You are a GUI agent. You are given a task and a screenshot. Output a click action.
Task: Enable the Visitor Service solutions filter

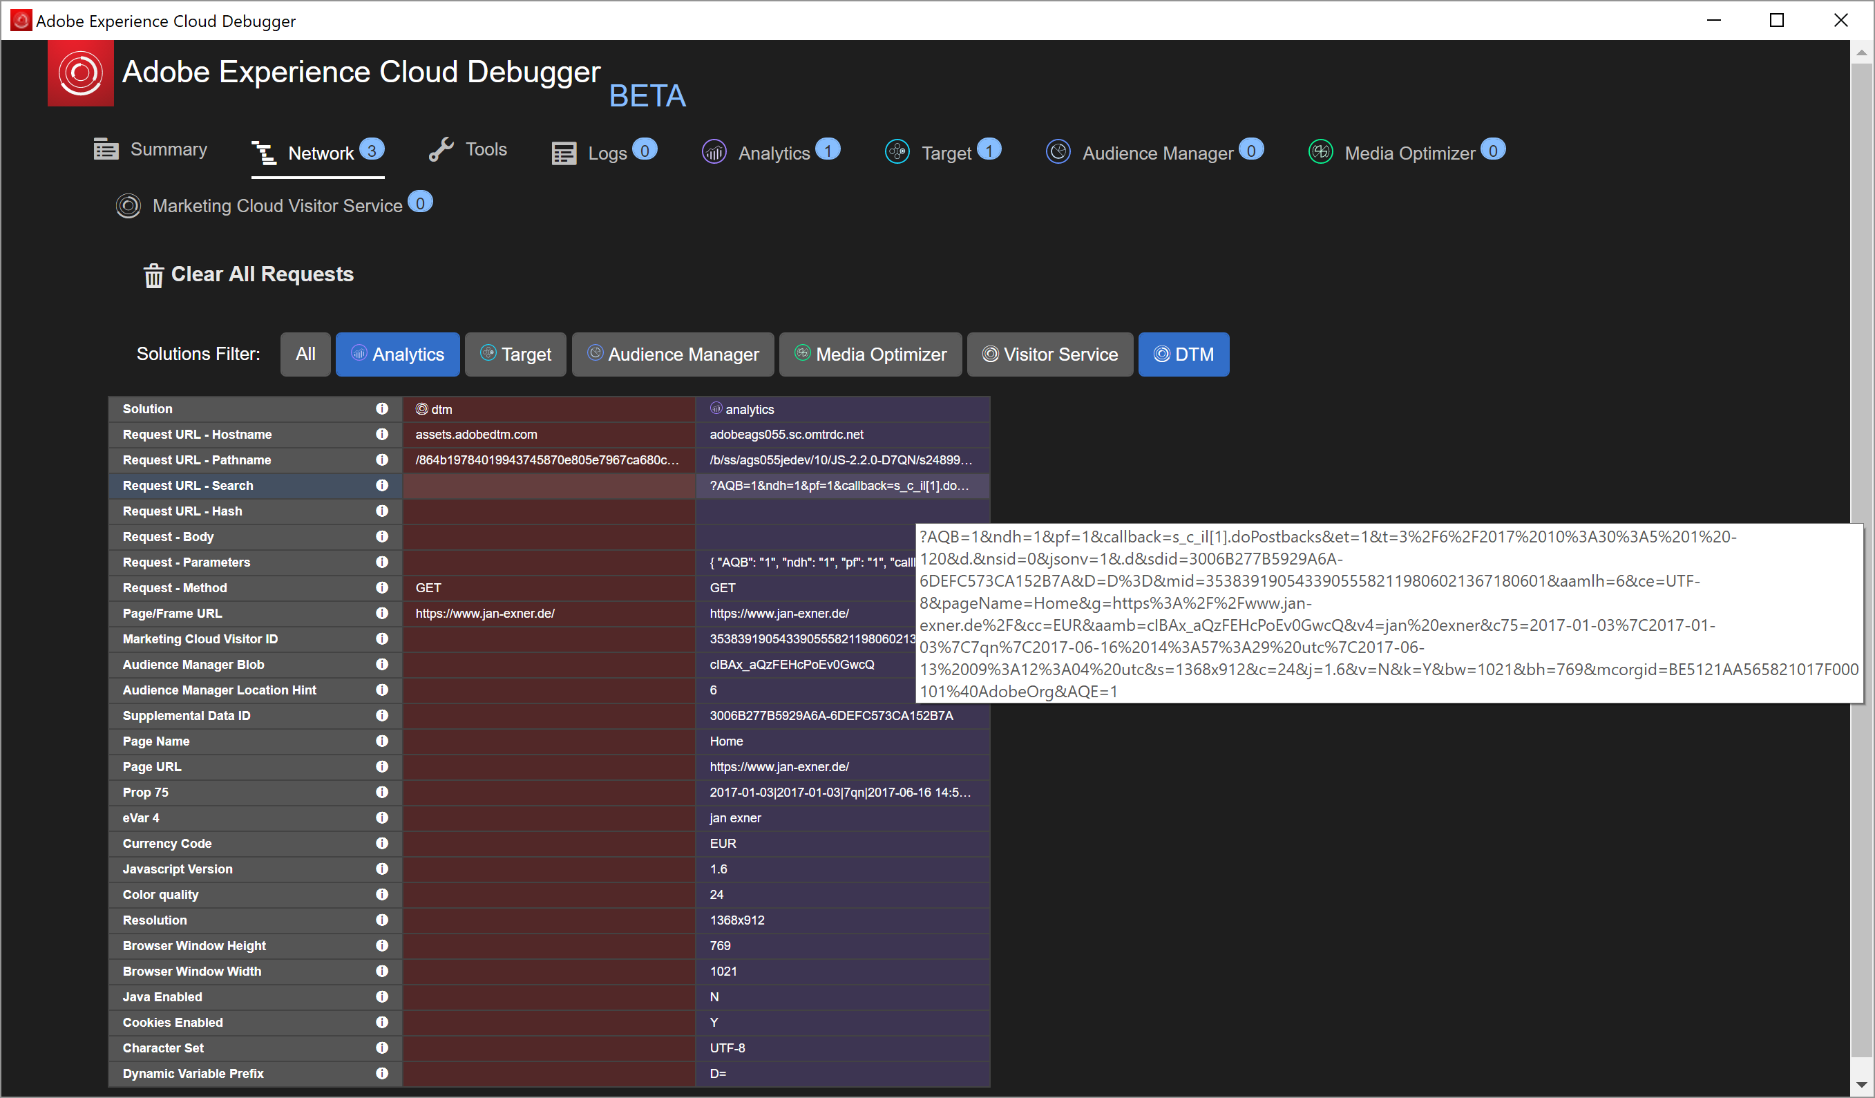1049,354
